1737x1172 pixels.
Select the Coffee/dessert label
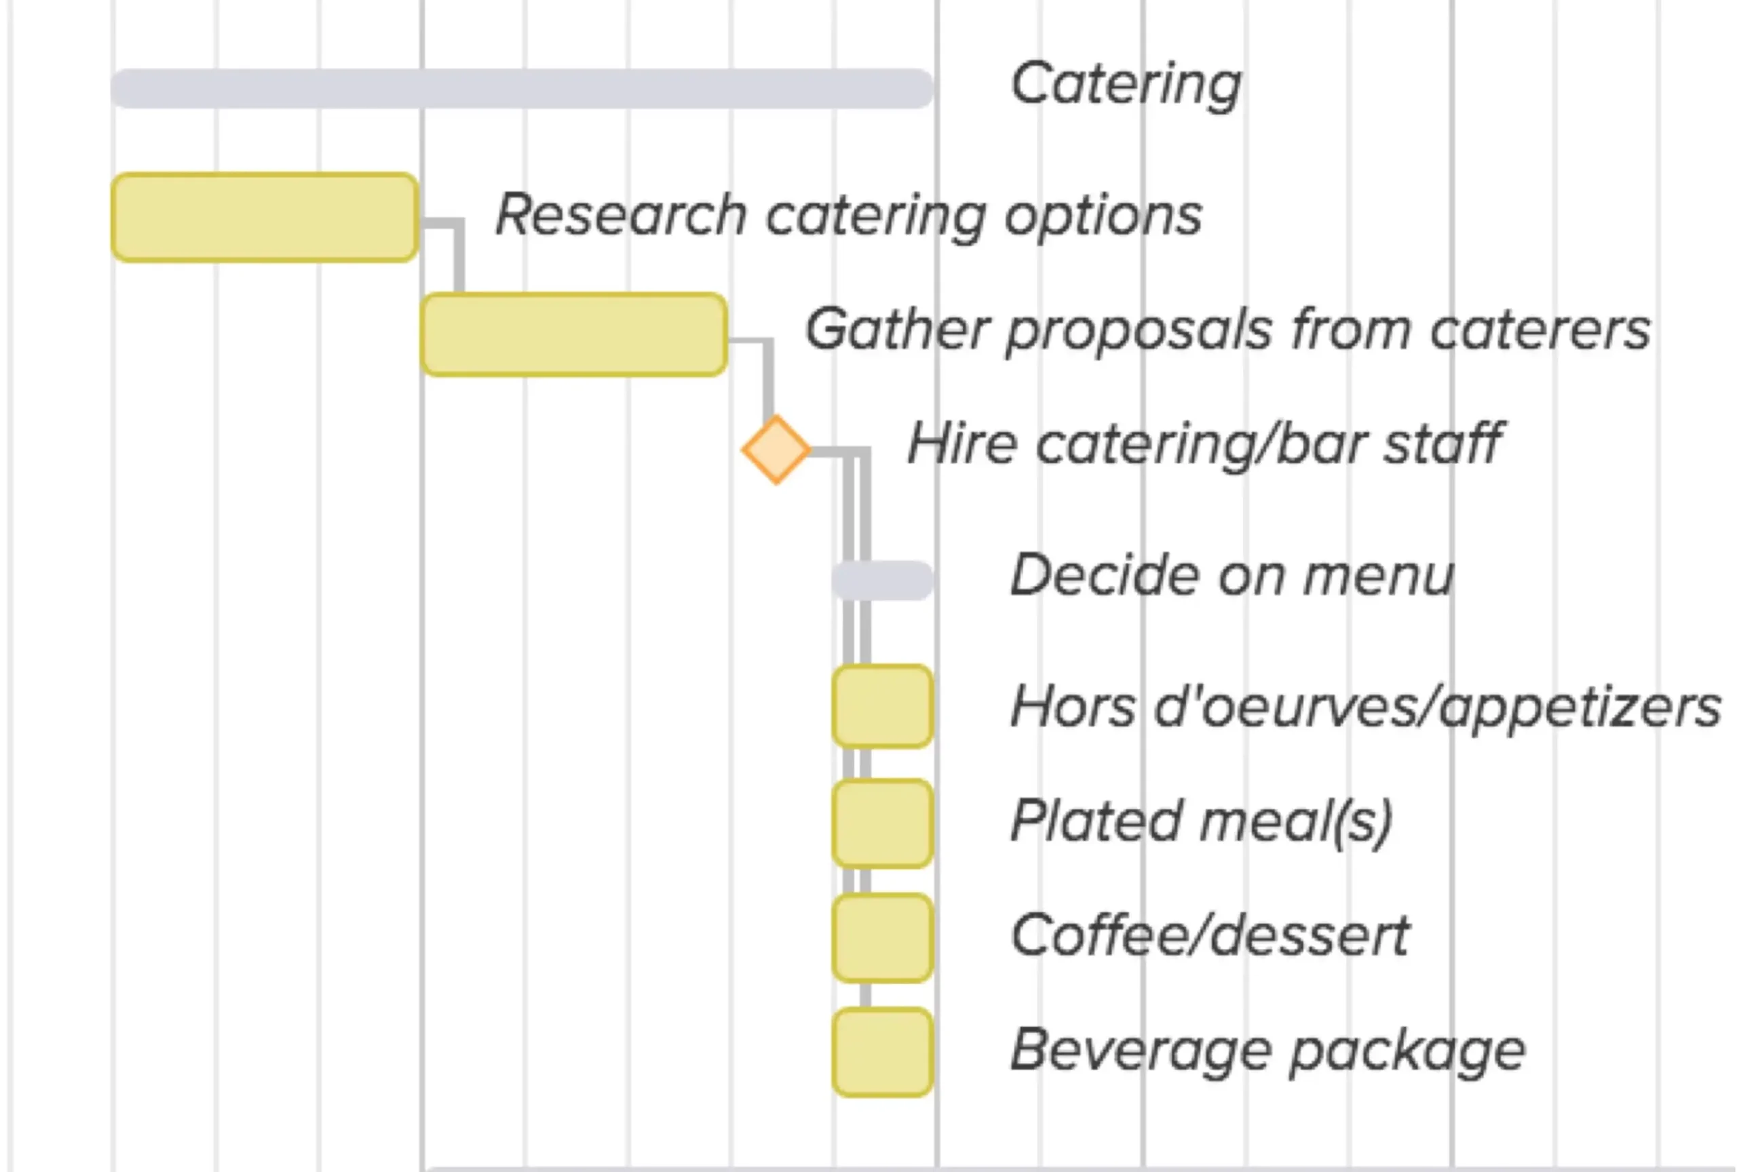click(1209, 935)
